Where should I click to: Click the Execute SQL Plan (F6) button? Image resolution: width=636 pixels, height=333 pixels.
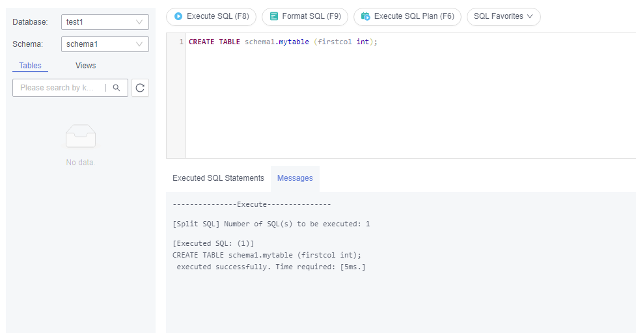(x=408, y=17)
